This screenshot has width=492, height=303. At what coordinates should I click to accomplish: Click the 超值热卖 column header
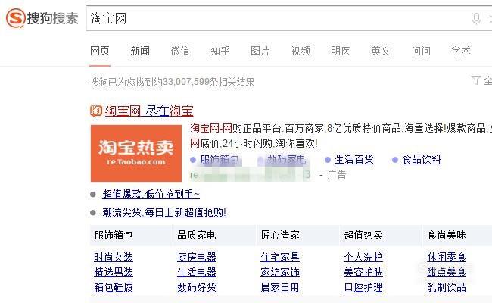(363, 235)
